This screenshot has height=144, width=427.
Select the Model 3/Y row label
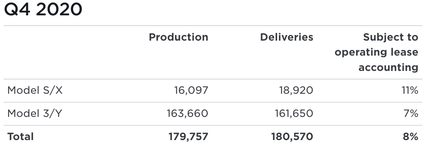(x=35, y=113)
